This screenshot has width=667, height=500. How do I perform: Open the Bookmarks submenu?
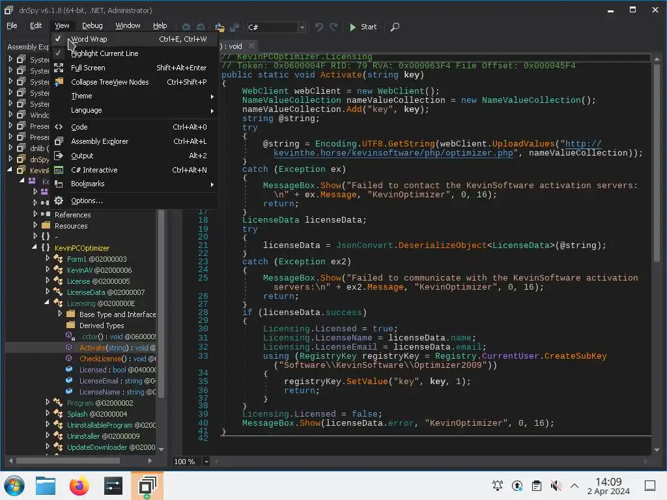134,184
